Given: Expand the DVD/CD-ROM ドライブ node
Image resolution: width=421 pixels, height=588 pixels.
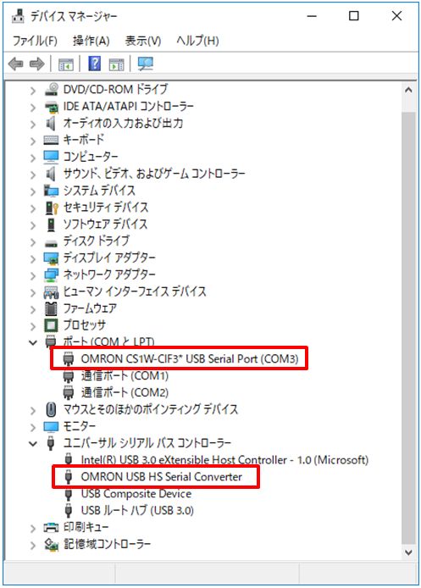Looking at the screenshot, I should [x=33, y=90].
